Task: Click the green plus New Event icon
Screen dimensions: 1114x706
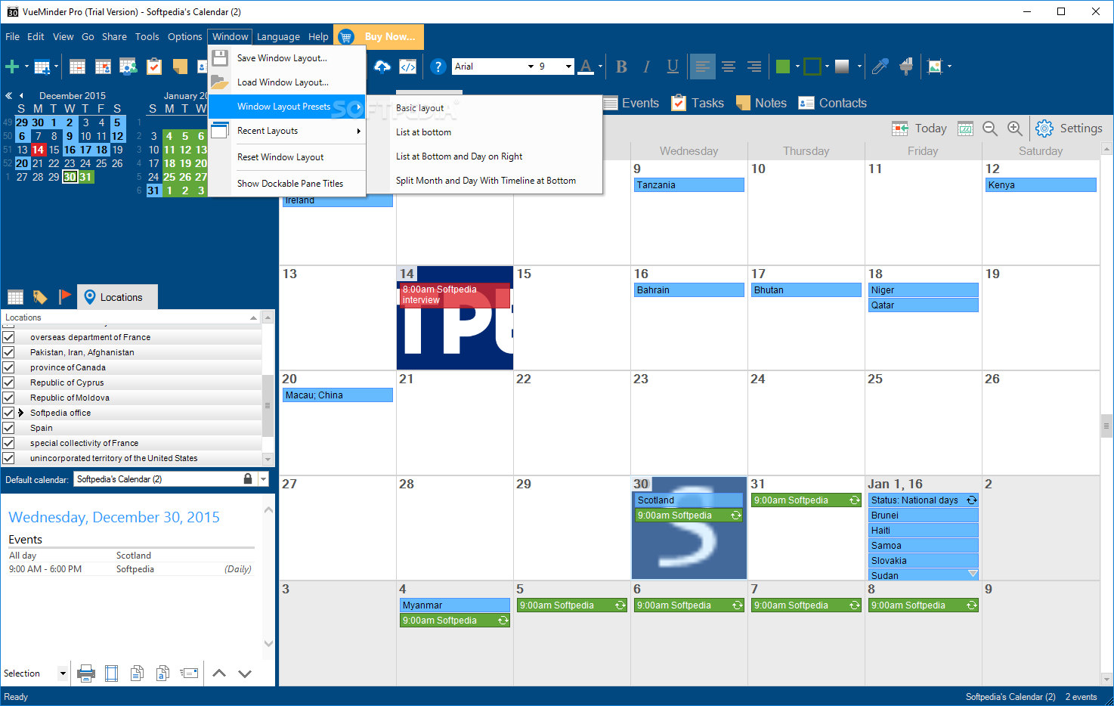Action: (12, 67)
